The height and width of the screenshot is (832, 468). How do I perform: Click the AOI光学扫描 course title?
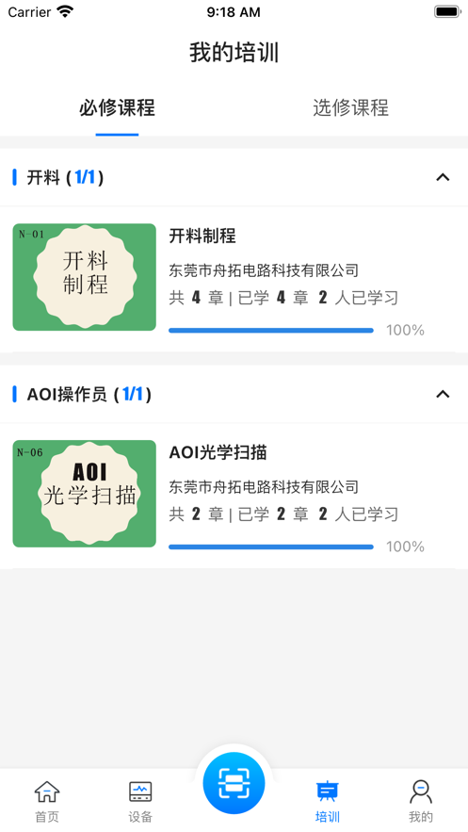click(218, 452)
